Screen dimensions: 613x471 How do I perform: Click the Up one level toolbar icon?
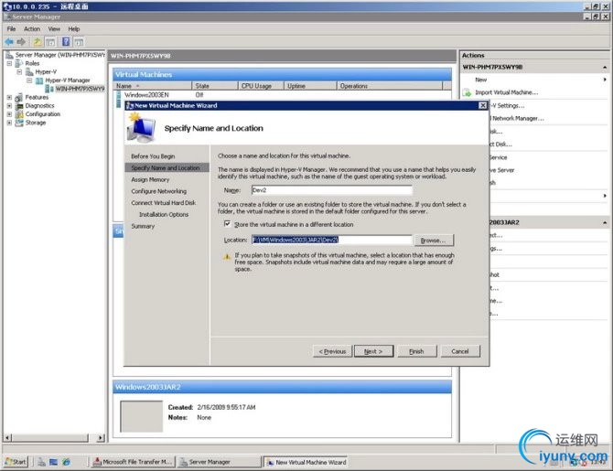[x=38, y=42]
